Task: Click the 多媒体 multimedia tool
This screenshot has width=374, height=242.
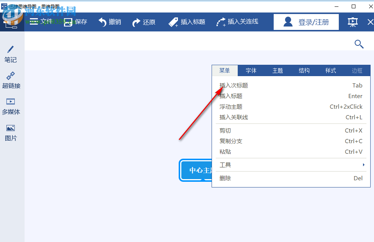Action: point(11,106)
